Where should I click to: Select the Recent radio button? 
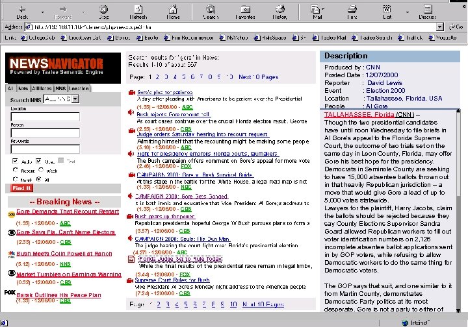[x=15, y=170]
